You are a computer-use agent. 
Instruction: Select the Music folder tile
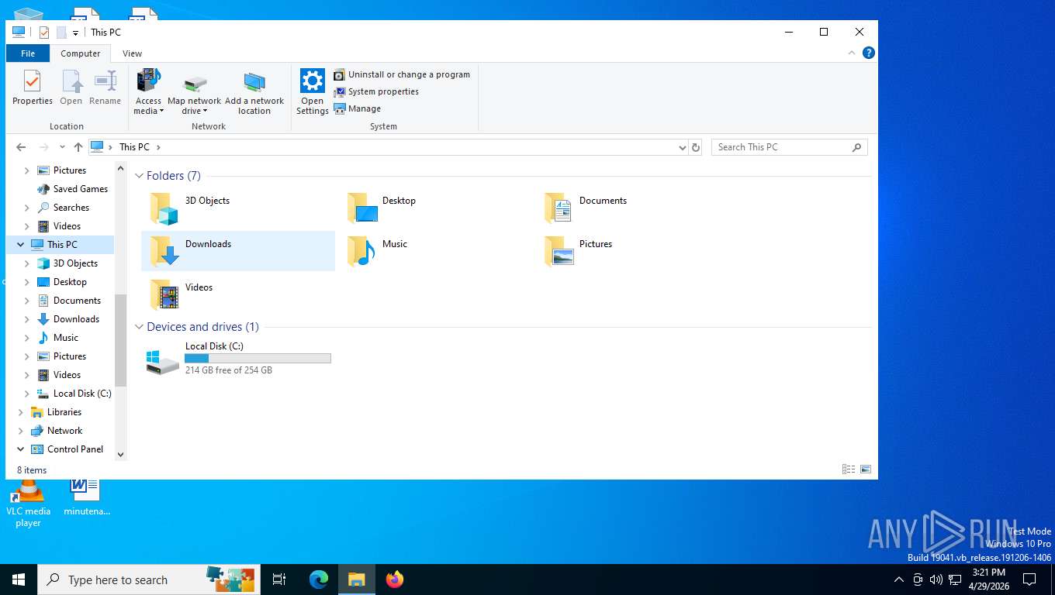(435, 251)
